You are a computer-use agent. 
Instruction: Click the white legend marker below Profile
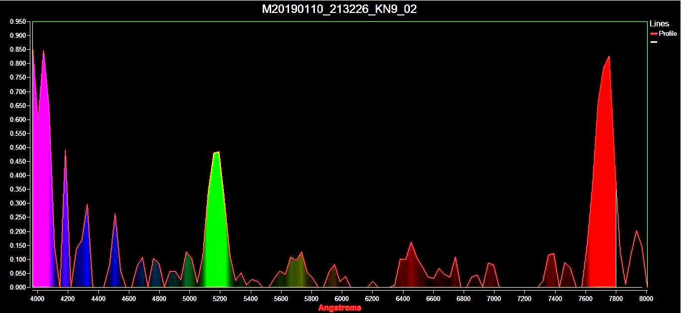click(654, 42)
